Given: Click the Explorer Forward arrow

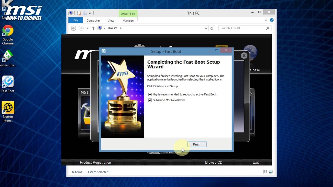Looking at the screenshot, I should [81, 28].
